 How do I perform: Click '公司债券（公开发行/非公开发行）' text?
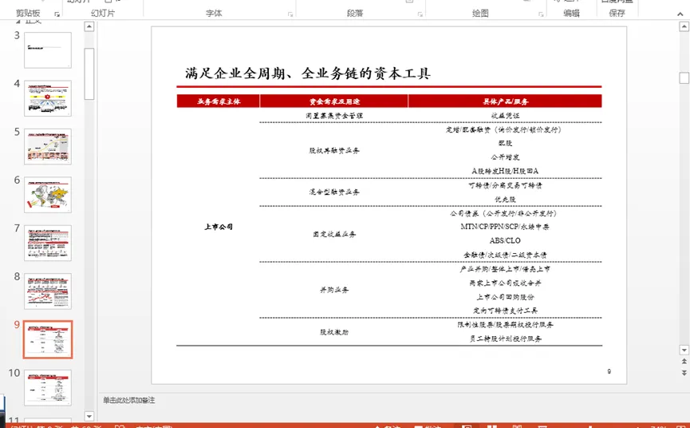503,213
